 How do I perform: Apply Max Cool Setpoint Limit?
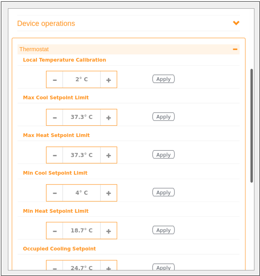(163, 117)
